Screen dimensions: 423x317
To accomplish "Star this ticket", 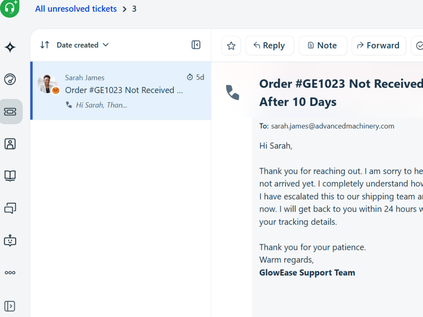I will [x=231, y=46].
